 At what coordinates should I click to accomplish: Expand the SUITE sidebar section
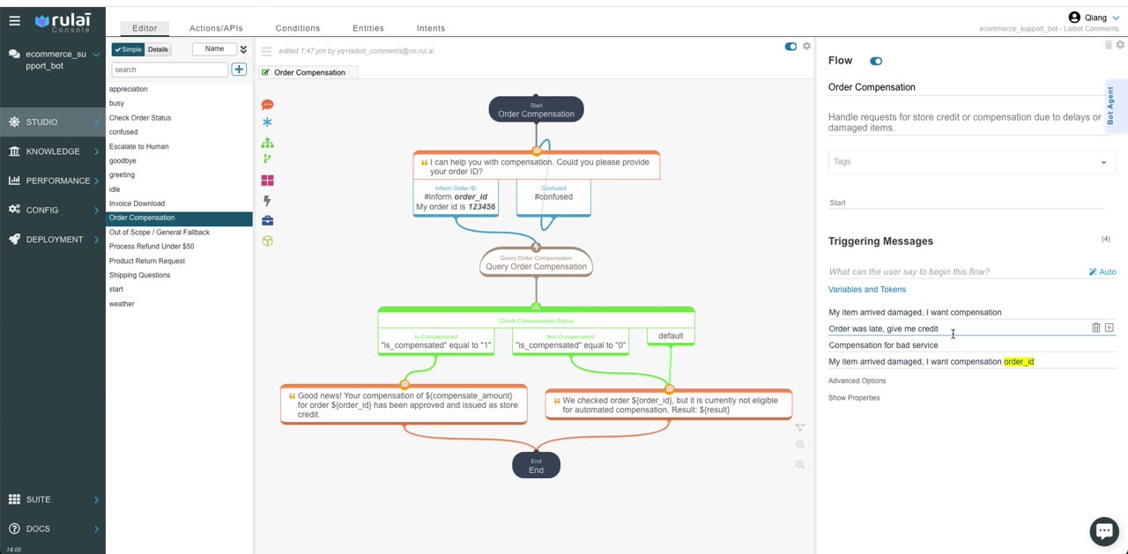53,499
